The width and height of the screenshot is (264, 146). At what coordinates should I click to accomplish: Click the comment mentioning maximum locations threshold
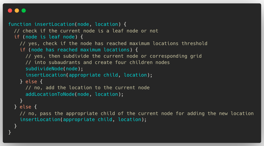click(x=114, y=43)
